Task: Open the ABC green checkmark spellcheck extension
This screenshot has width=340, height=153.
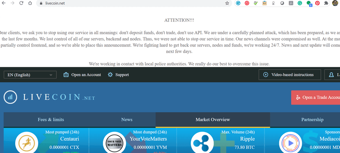Action: click(256, 3)
